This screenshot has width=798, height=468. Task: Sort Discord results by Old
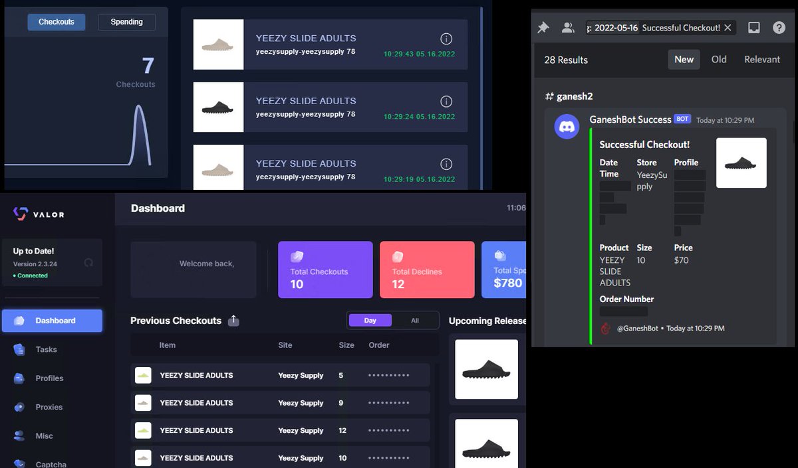click(719, 59)
